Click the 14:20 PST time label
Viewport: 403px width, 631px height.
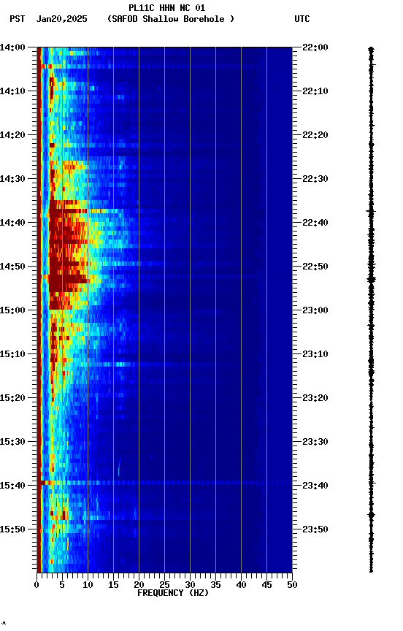pyautogui.click(x=12, y=135)
